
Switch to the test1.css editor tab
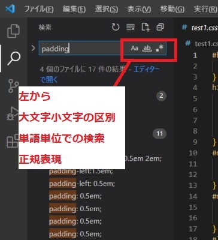[x=200, y=28]
